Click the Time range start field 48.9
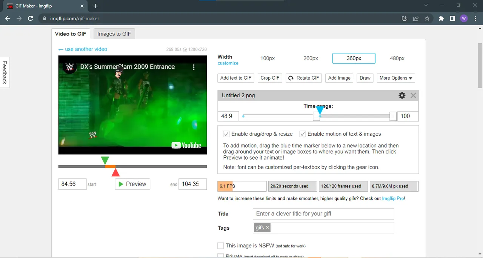Image resolution: width=483 pixels, height=258 pixels. click(228, 116)
